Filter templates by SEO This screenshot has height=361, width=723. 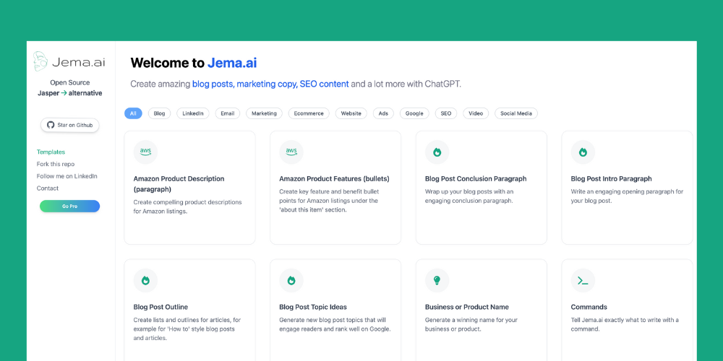446,113
